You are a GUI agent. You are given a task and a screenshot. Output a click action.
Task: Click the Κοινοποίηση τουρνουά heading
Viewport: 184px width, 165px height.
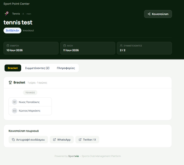(23, 131)
